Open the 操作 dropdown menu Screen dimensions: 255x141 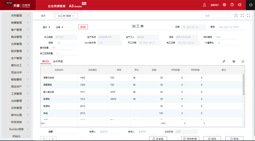click(46, 27)
